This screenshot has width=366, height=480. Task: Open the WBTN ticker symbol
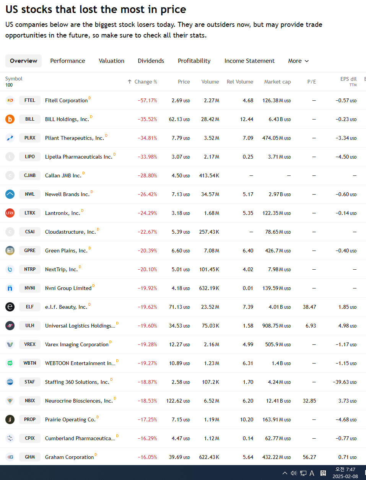pyautogui.click(x=30, y=363)
